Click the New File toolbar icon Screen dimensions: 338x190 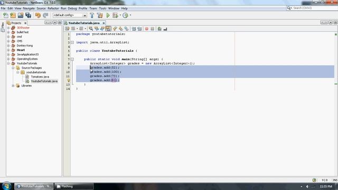[x=6, y=15]
